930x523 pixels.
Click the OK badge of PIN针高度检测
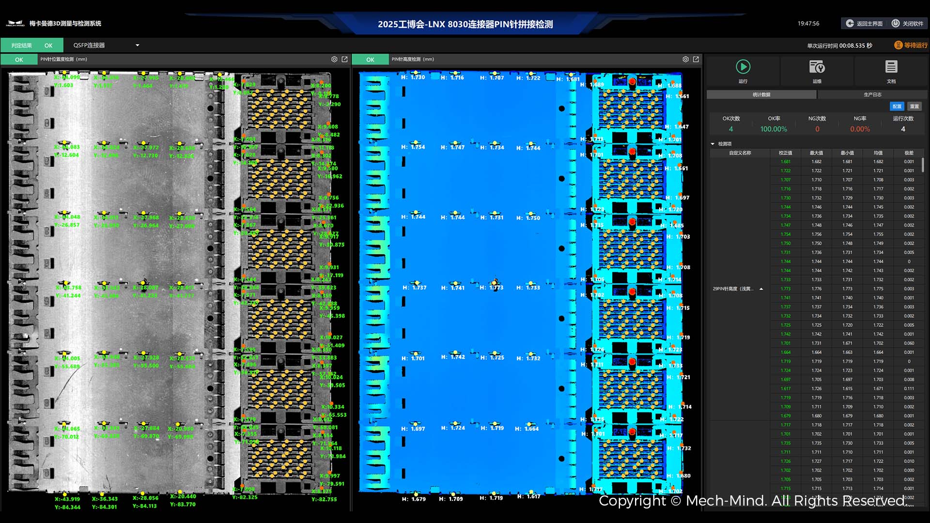(370, 60)
